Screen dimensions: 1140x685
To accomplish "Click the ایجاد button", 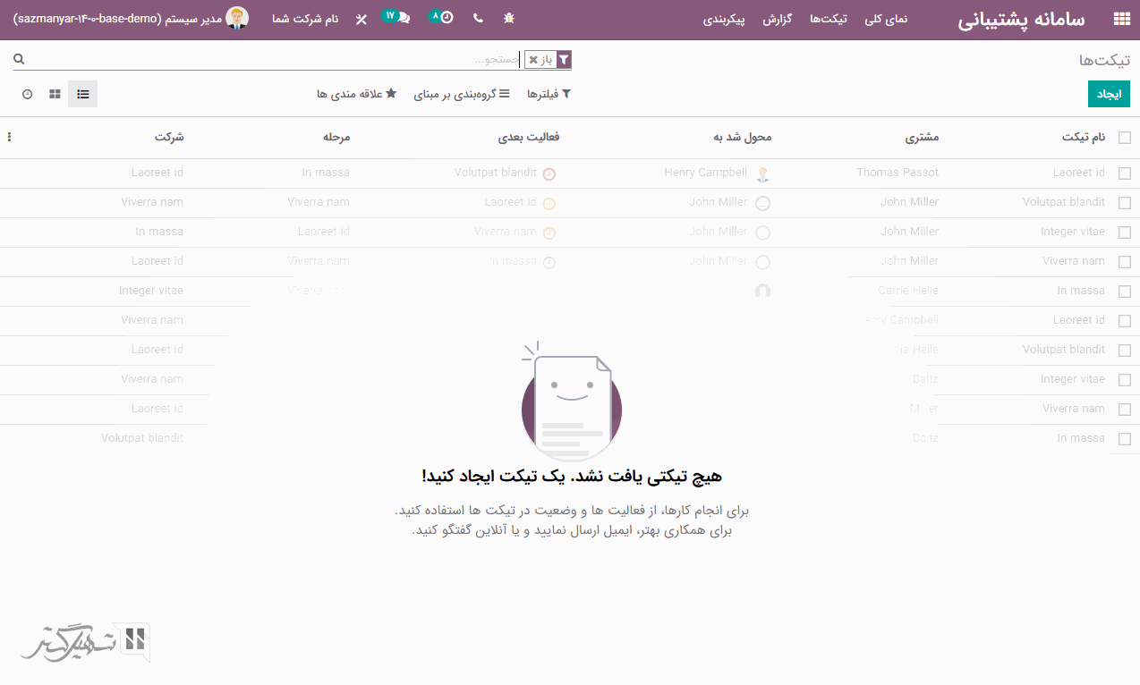I will (x=1109, y=94).
